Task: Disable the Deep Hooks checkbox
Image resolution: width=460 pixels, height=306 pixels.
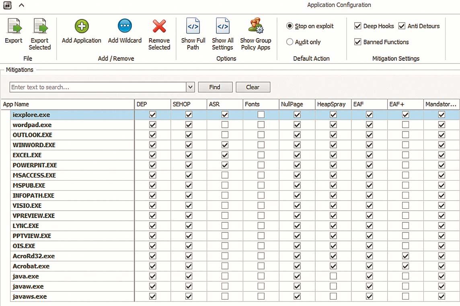Action: click(358, 26)
